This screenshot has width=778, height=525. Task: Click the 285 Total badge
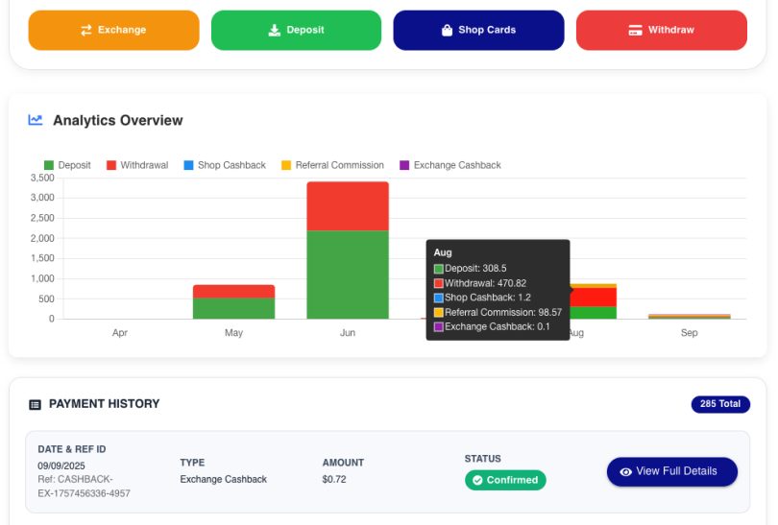[719, 404]
